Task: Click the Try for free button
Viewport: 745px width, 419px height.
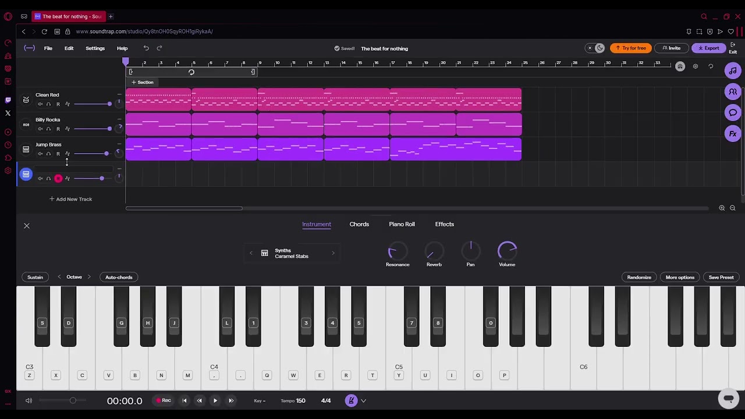Action: 630,48
